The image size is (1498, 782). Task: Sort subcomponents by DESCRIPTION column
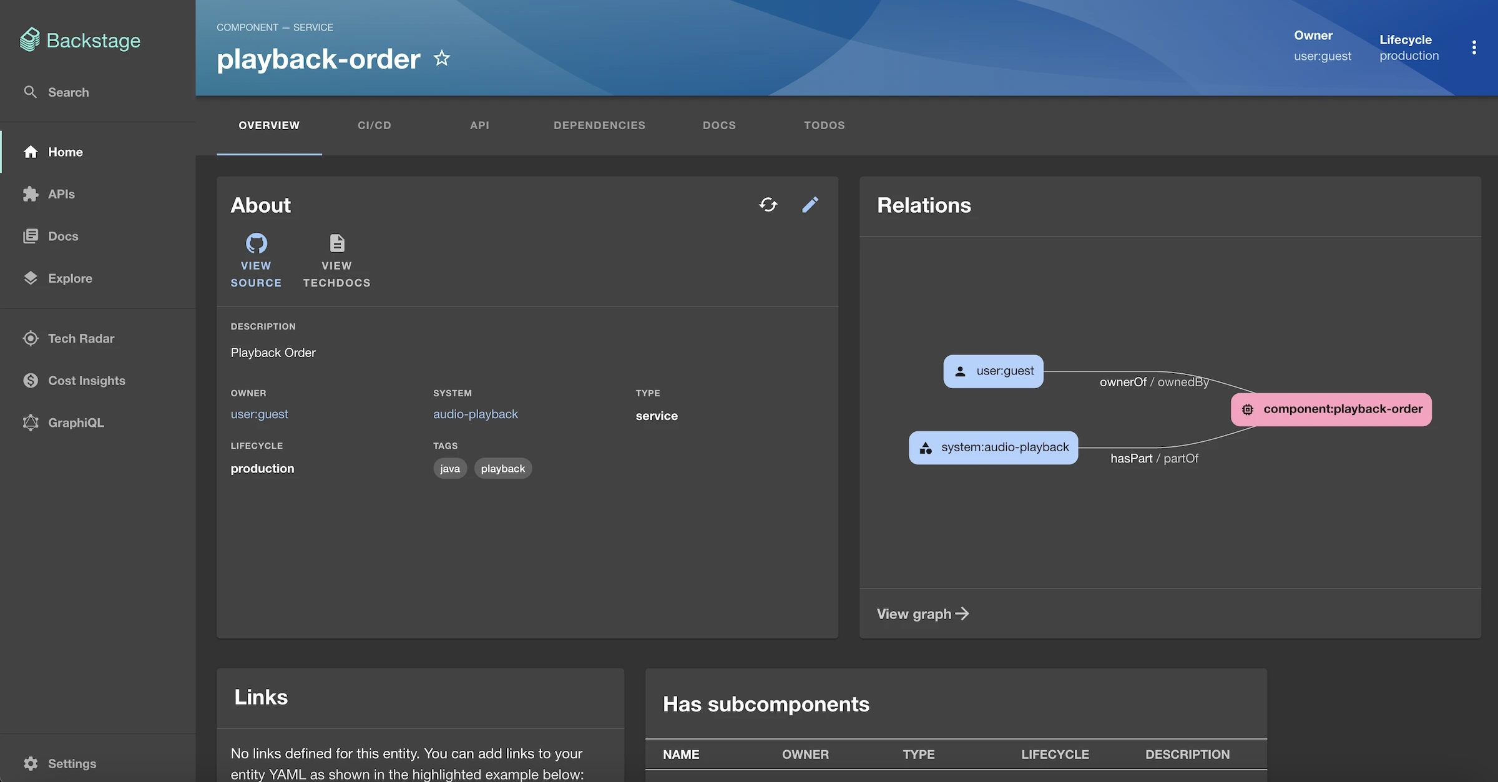[x=1187, y=755]
